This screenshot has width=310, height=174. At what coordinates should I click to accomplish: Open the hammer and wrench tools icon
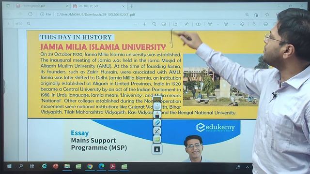157,130
